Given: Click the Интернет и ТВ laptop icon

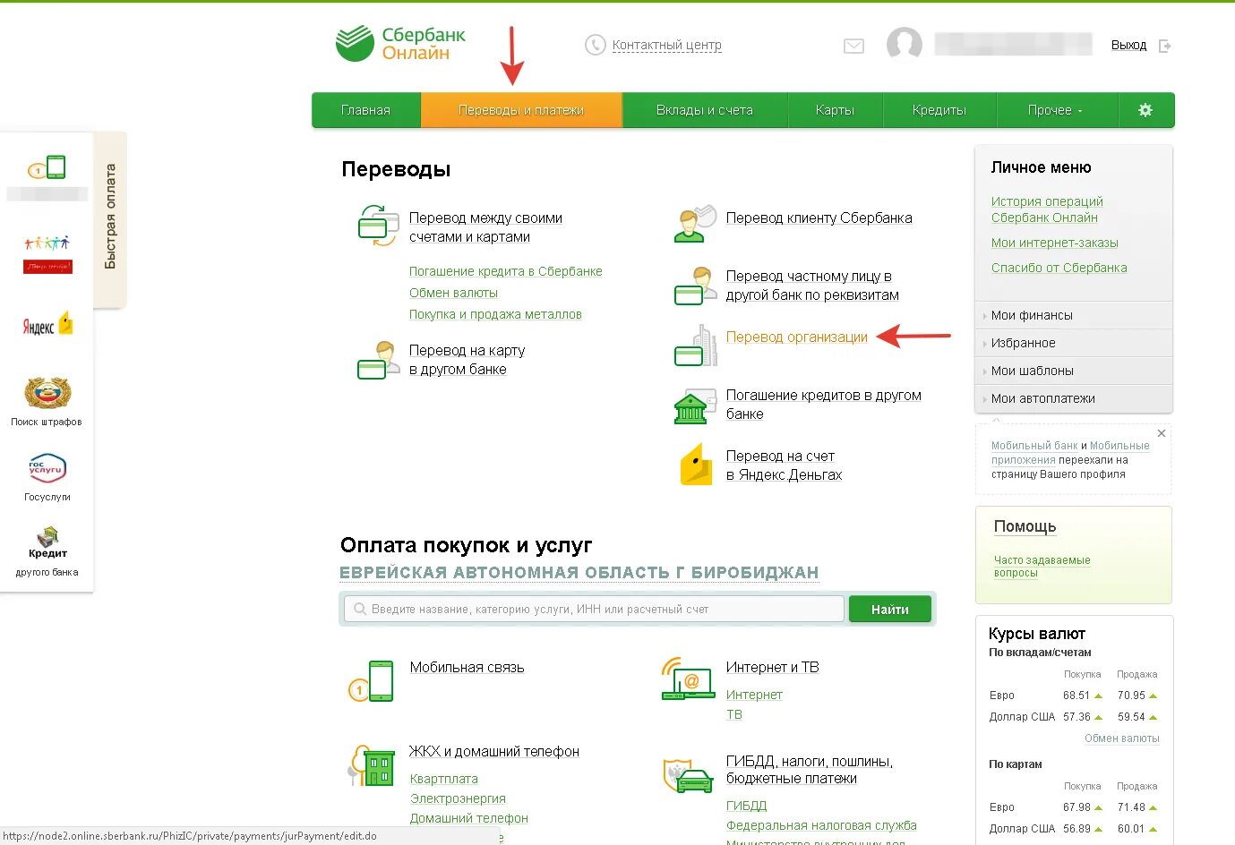Looking at the screenshot, I should [x=688, y=679].
